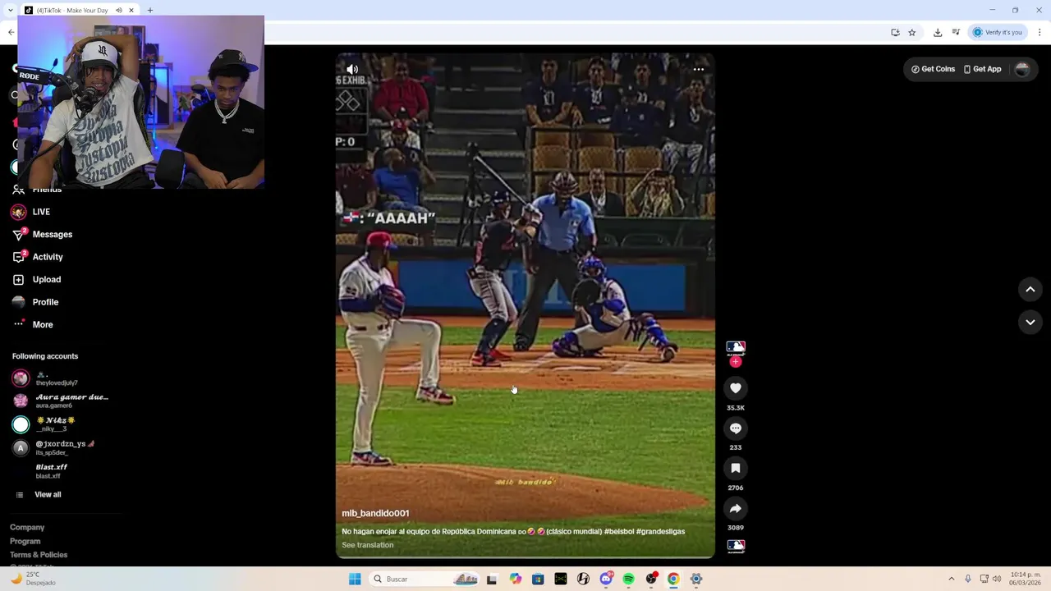
Task: Expand the Program footer section
Action: (x=25, y=542)
